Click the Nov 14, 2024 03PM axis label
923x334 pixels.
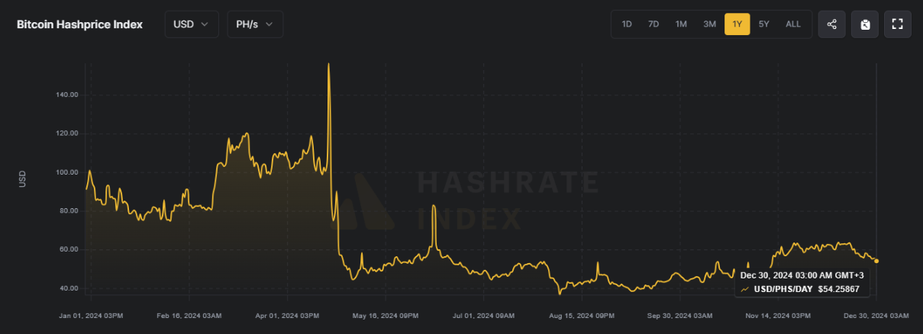pos(779,315)
